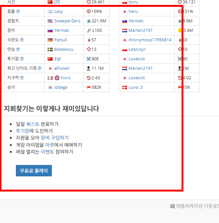This screenshot has width=219, height=223.
Task: Follow the 마켓 link
Action: (x=50, y=145)
